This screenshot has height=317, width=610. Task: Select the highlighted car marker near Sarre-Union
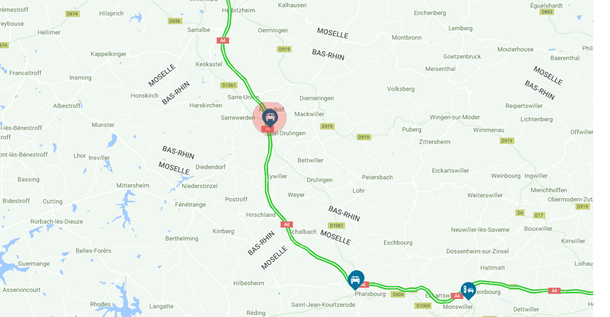point(270,117)
